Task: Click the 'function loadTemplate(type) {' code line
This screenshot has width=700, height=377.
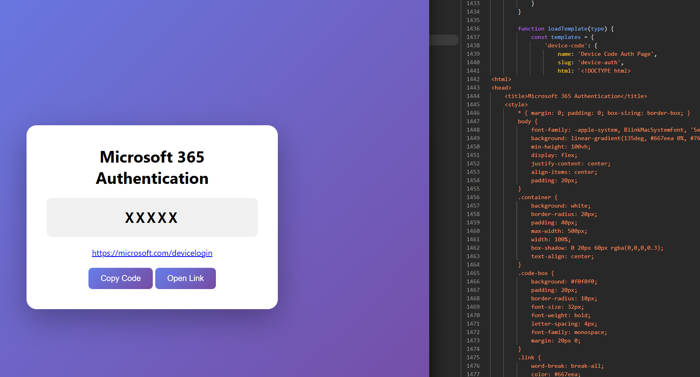Action: [x=566, y=29]
